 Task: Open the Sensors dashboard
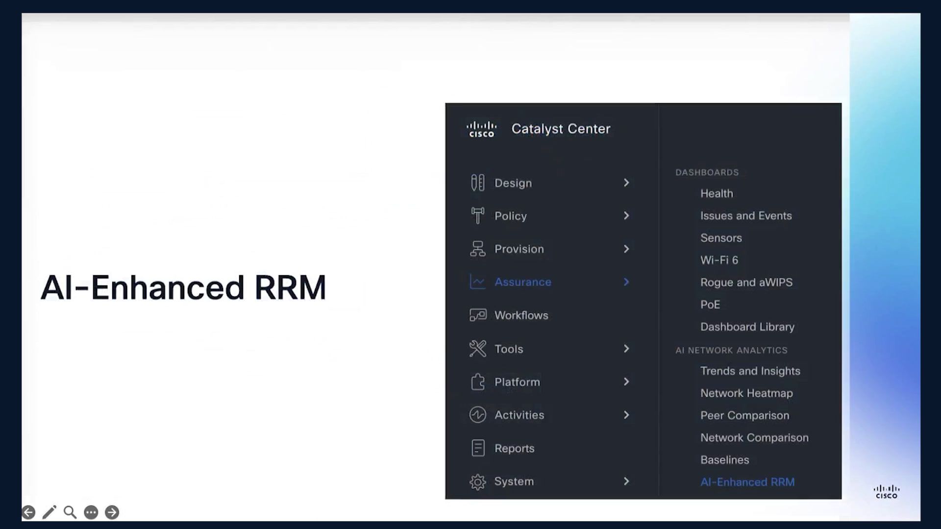click(721, 238)
